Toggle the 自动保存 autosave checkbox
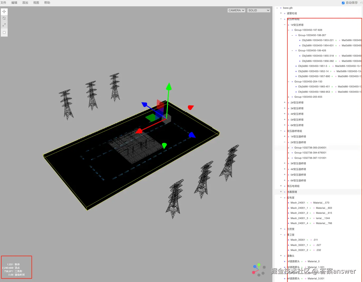The height and width of the screenshot is (282, 363). pos(343,3)
